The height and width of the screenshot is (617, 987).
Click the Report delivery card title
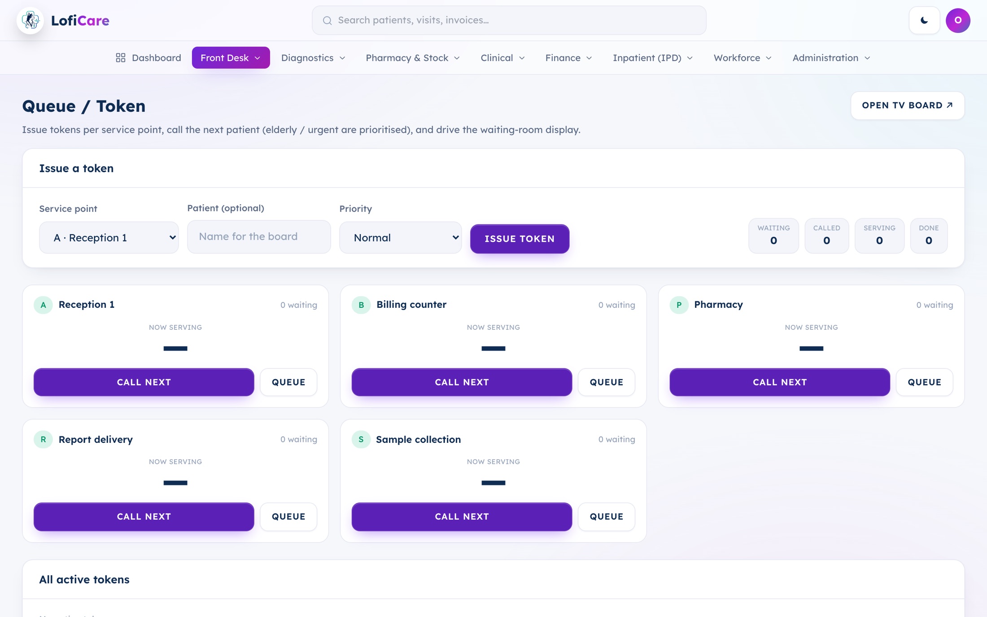click(96, 439)
